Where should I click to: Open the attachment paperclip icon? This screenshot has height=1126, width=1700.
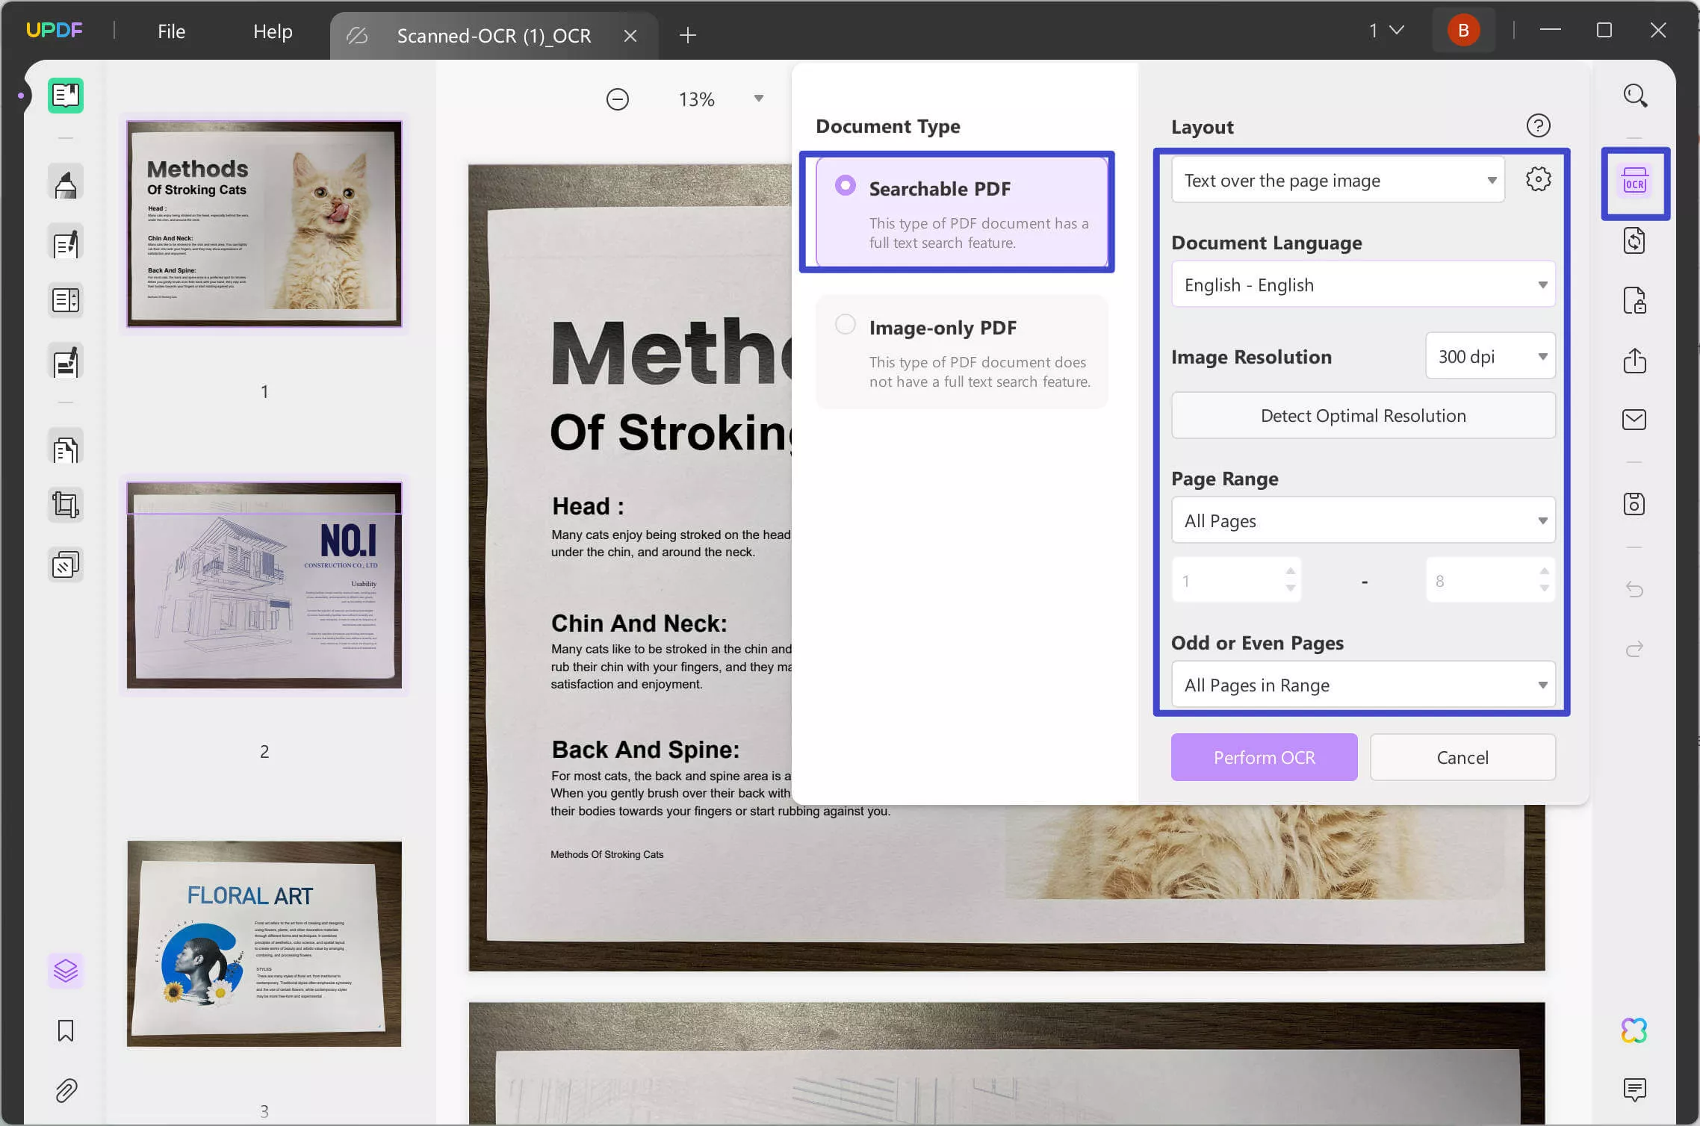tap(66, 1090)
